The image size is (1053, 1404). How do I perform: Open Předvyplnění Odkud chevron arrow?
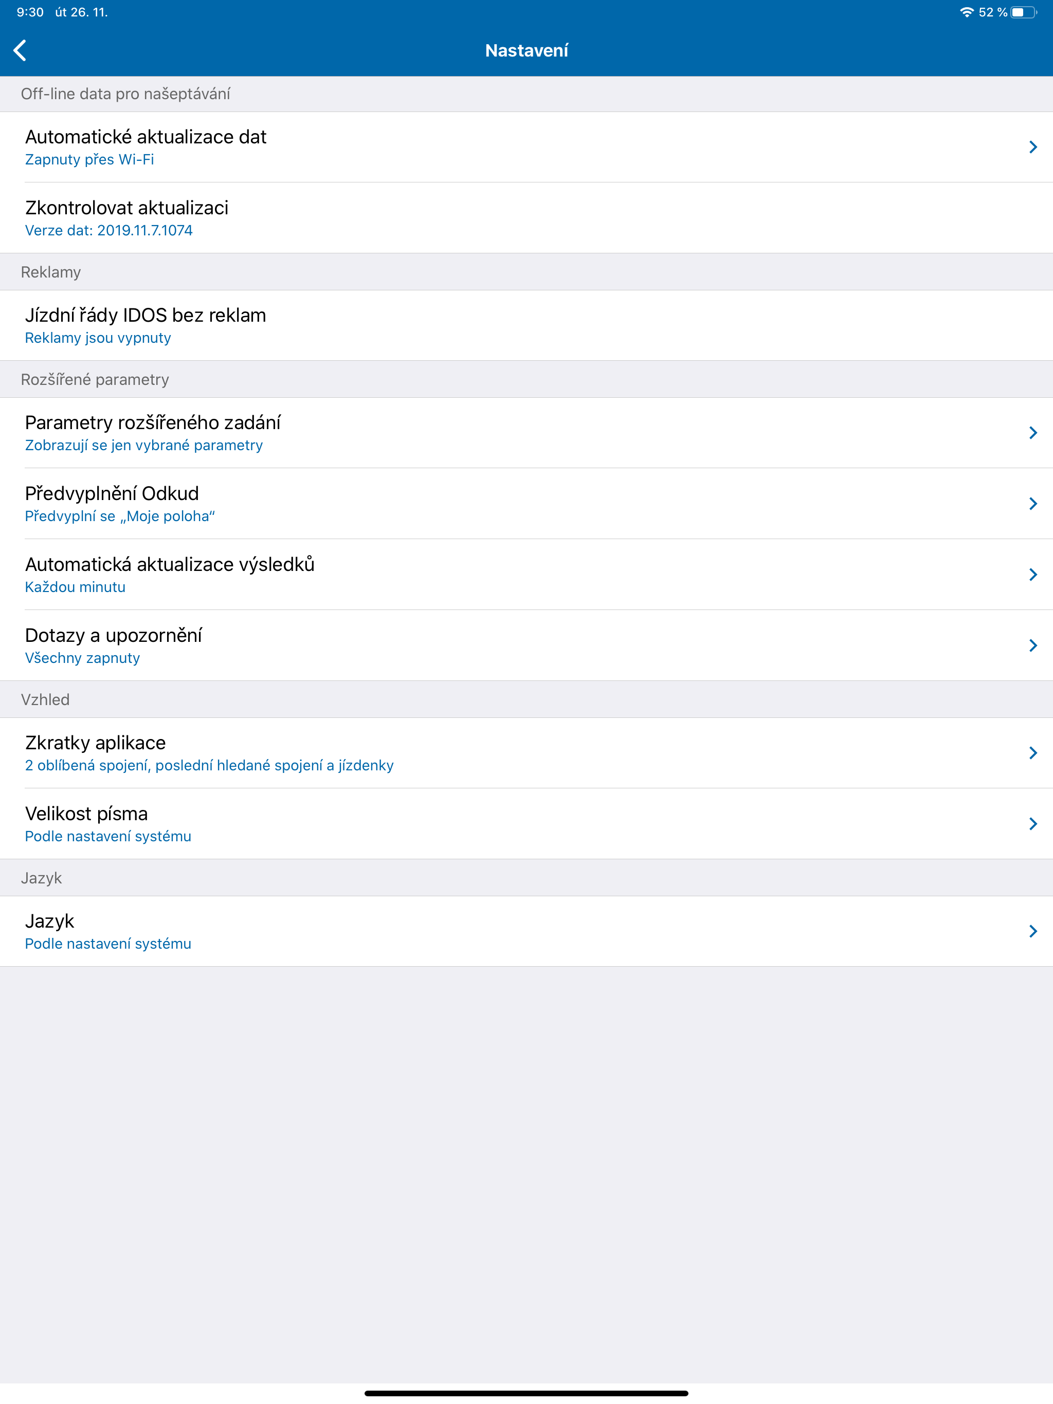[x=1032, y=504]
